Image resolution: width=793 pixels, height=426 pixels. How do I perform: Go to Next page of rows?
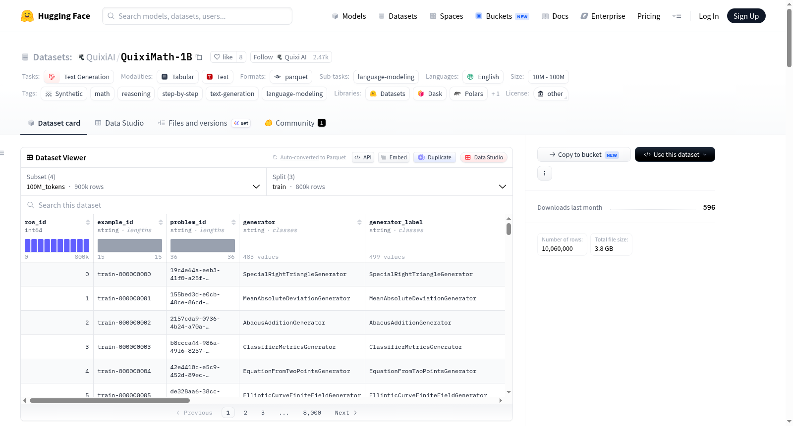pyautogui.click(x=346, y=413)
